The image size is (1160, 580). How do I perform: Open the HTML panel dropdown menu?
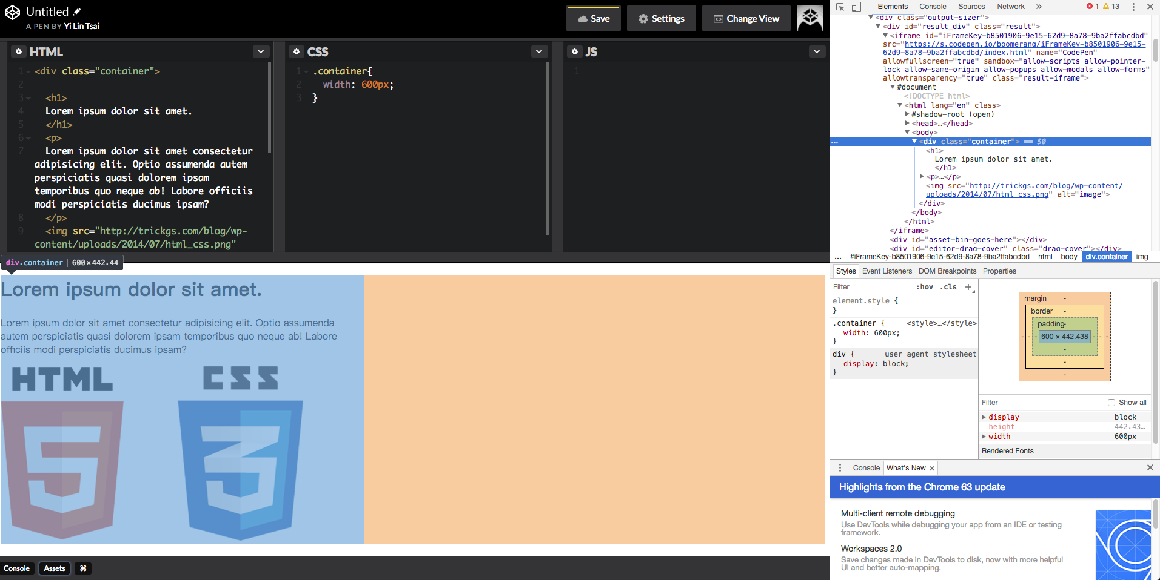261,51
